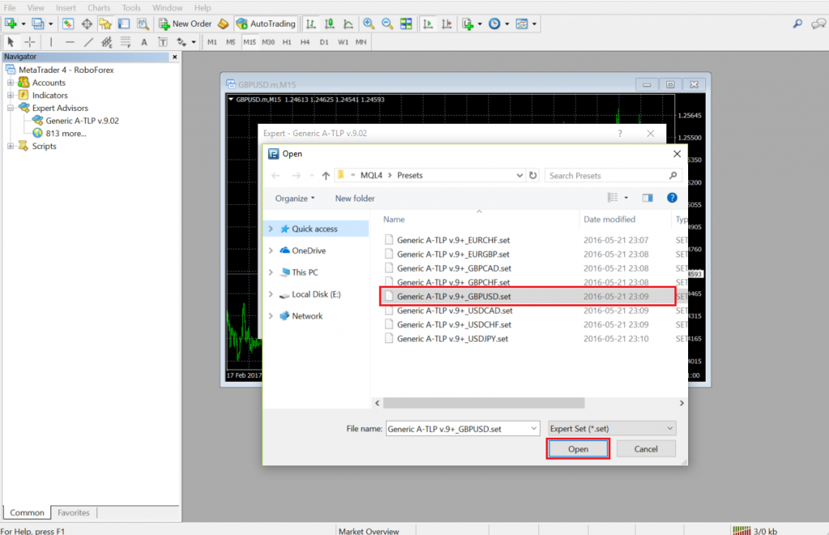Select the Equidistant Channel tool
Viewport: 829px width, 535px height.
(x=107, y=42)
